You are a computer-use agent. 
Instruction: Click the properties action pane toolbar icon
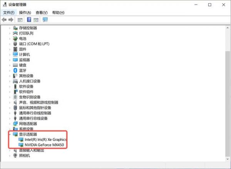click(x=36, y=20)
